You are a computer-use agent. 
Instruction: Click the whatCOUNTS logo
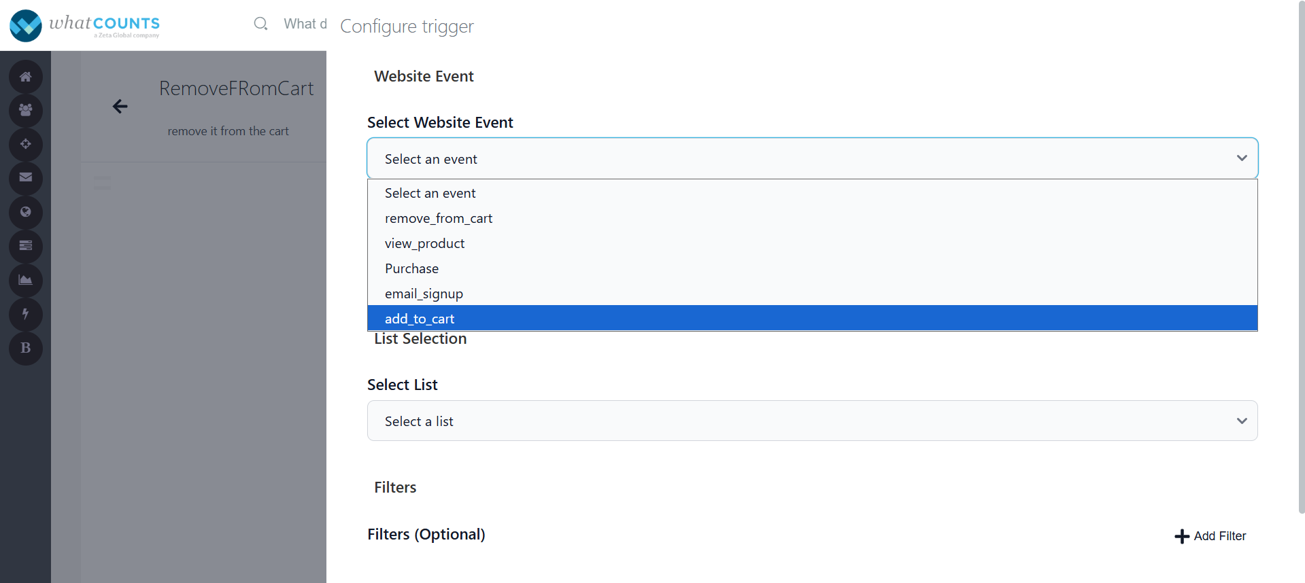85,25
